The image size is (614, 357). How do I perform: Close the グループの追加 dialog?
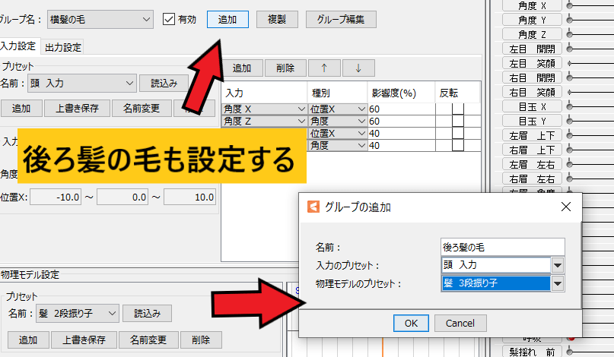[565, 207]
